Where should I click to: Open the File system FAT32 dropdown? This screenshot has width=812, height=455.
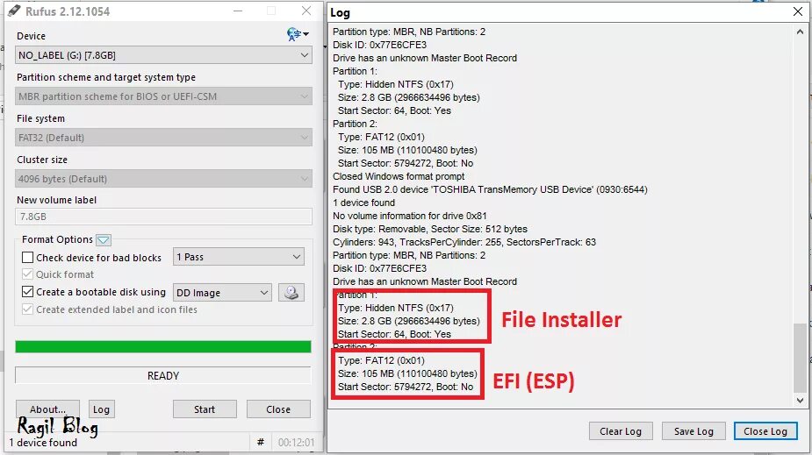click(163, 138)
